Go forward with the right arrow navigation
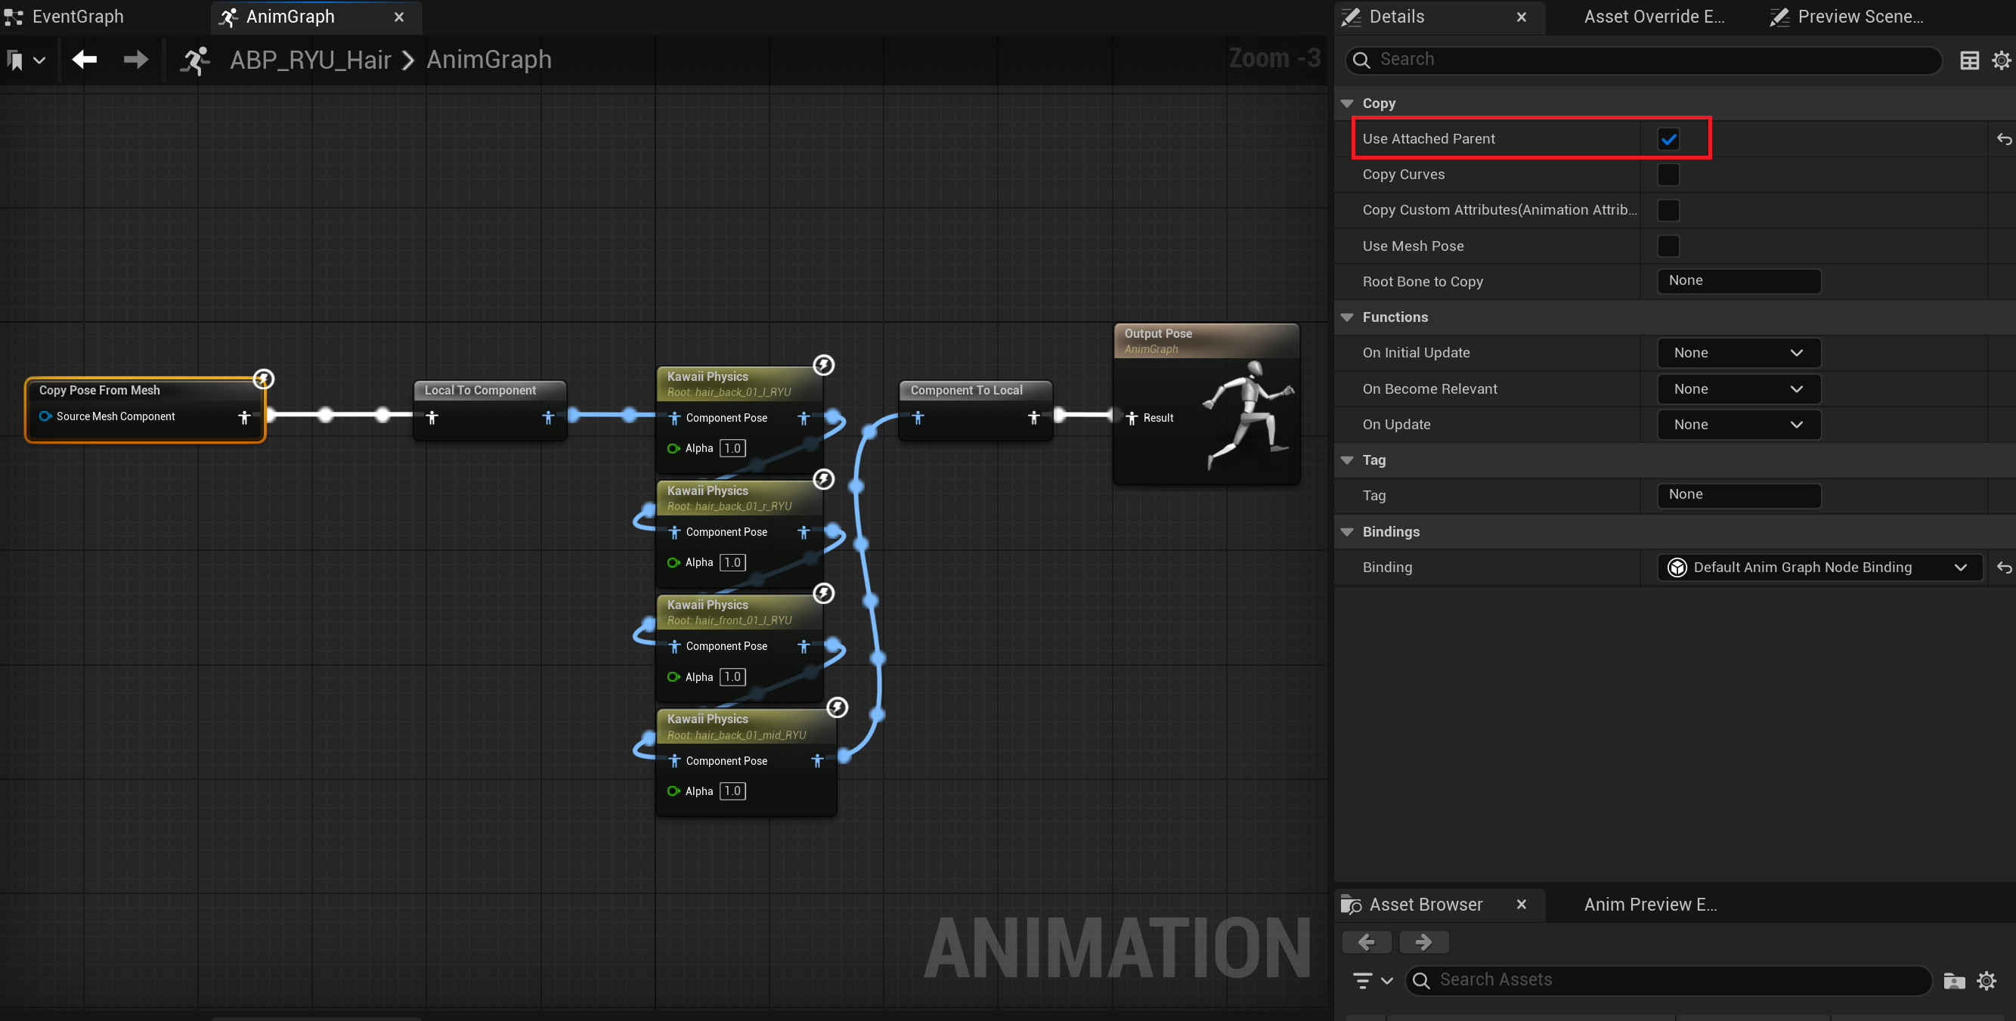 coord(135,60)
